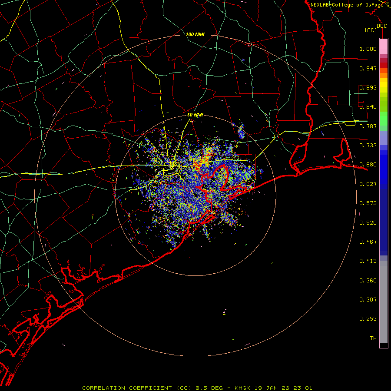391x391 pixels.
Task: Click the DCC product label
Action: 381,26
